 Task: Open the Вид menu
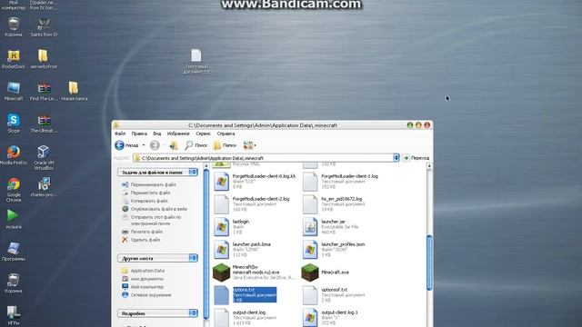(157, 134)
